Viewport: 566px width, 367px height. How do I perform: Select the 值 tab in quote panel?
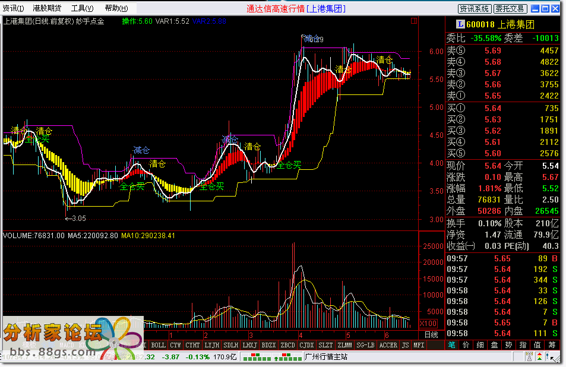point(537,345)
